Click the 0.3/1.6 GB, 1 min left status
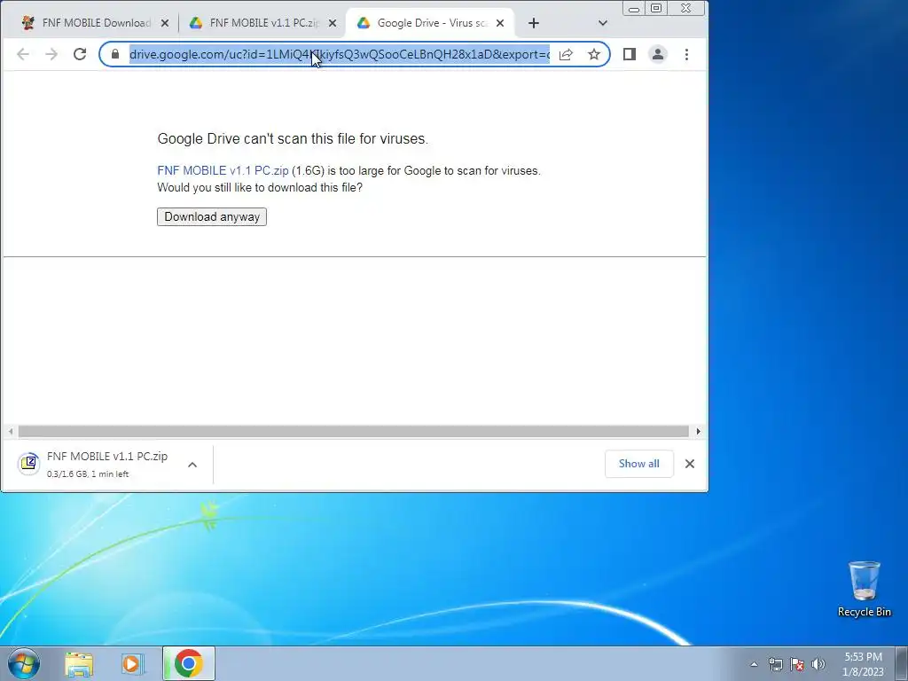Image resolution: width=908 pixels, height=681 pixels. tap(88, 474)
